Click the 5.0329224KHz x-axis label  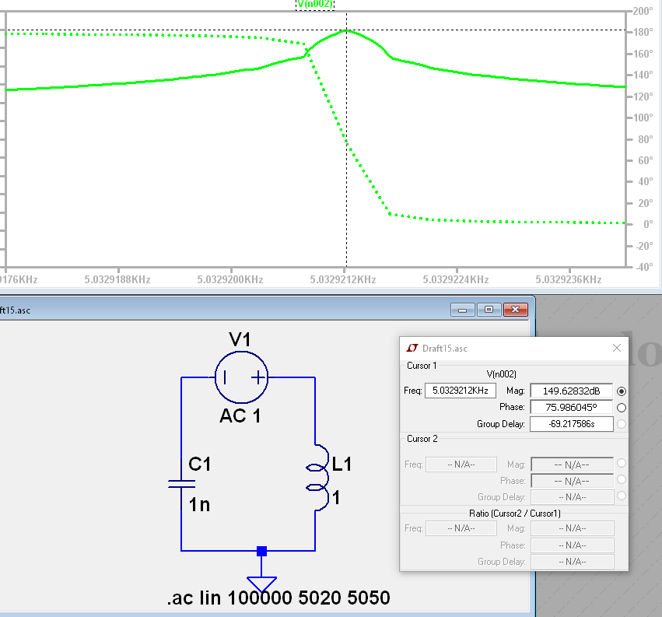[x=456, y=279]
